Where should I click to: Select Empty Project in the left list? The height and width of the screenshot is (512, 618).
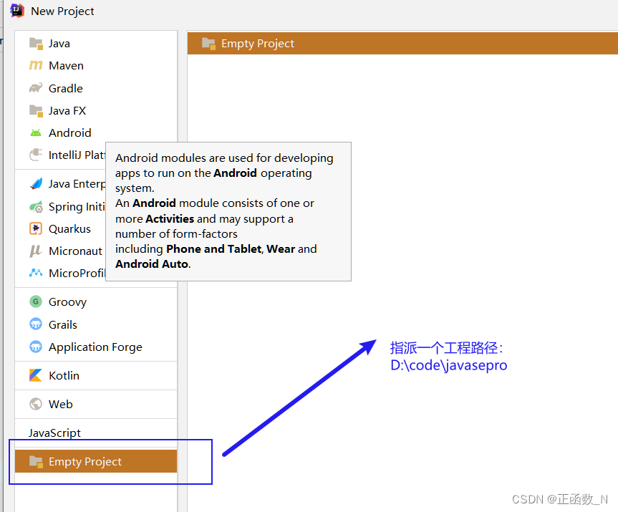click(x=96, y=461)
